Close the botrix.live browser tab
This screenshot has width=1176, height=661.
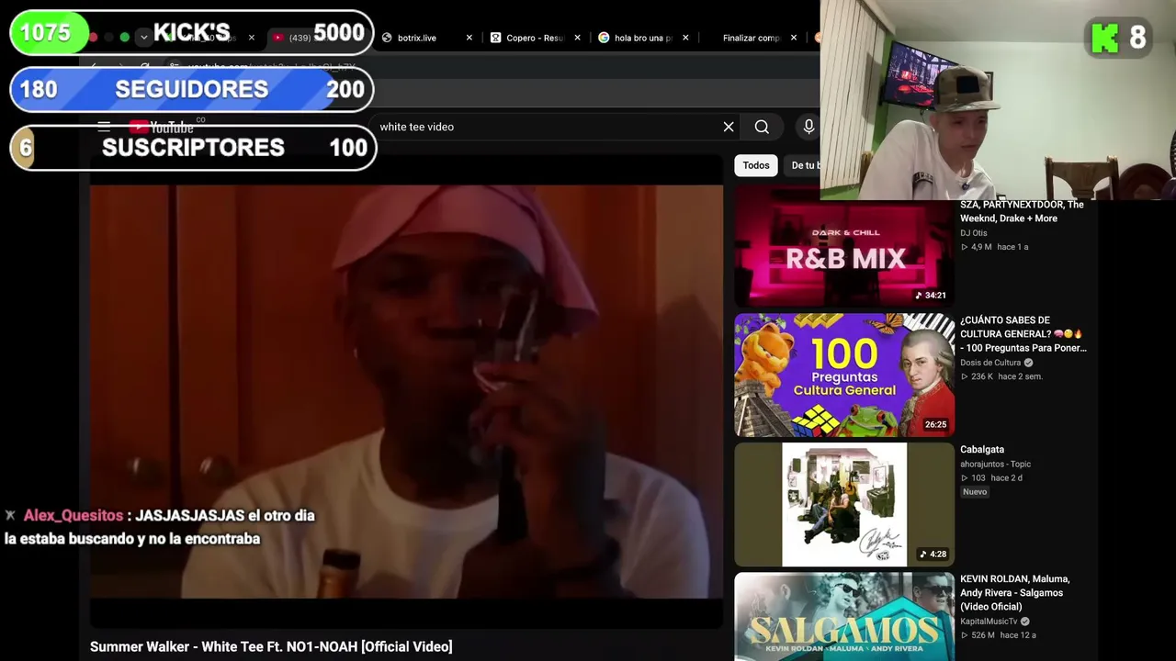469,38
